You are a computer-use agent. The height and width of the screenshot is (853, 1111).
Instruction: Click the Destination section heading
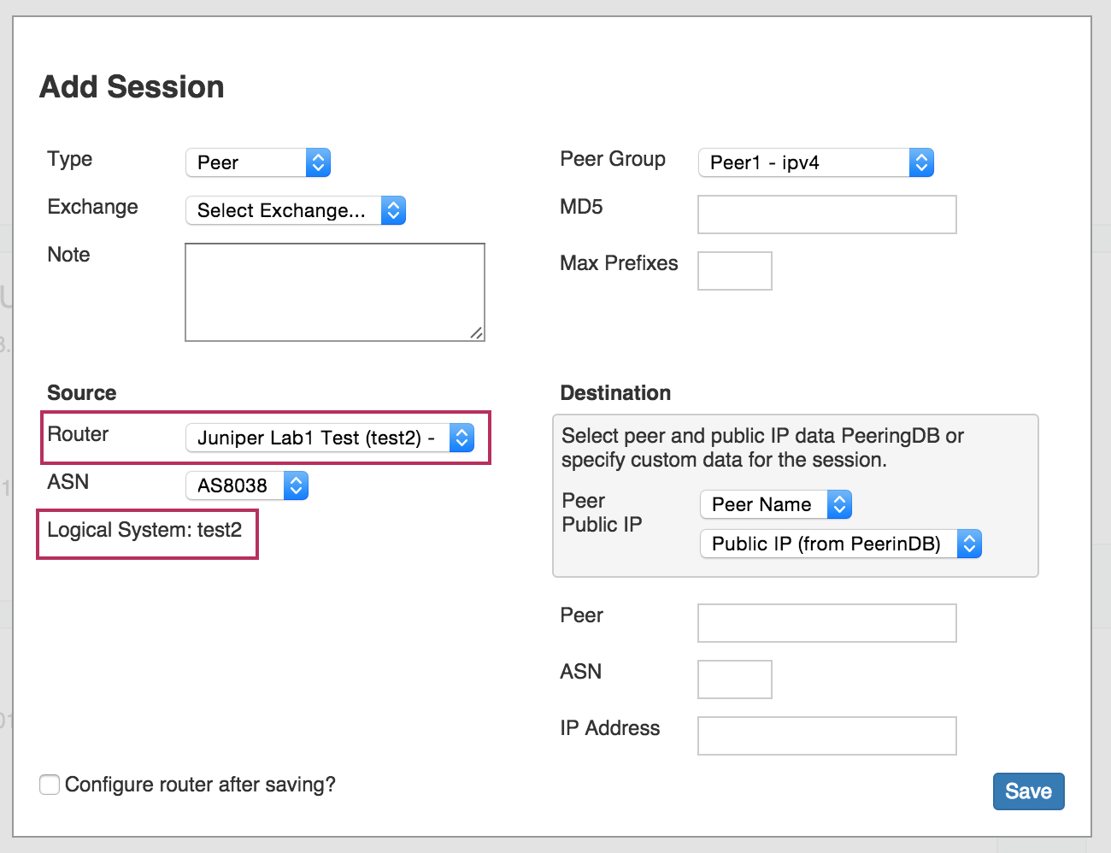tap(615, 393)
